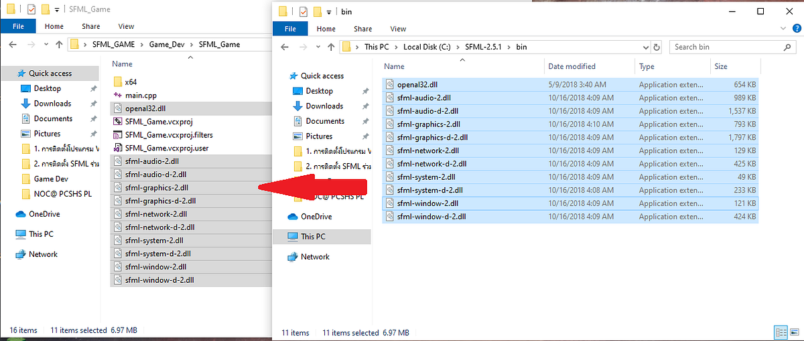Select sfml-system-2.dll in bin window
The width and height of the screenshot is (804, 341).
point(571,177)
